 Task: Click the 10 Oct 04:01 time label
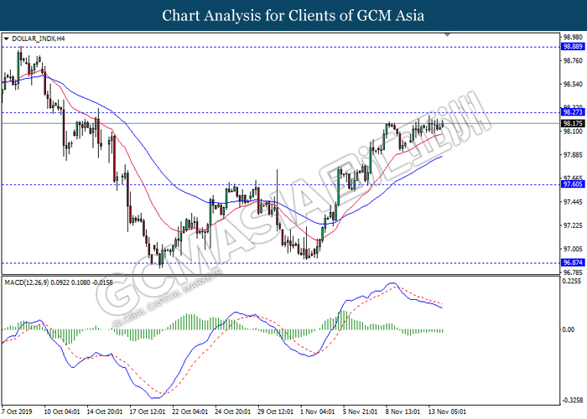tap(62, 411)
